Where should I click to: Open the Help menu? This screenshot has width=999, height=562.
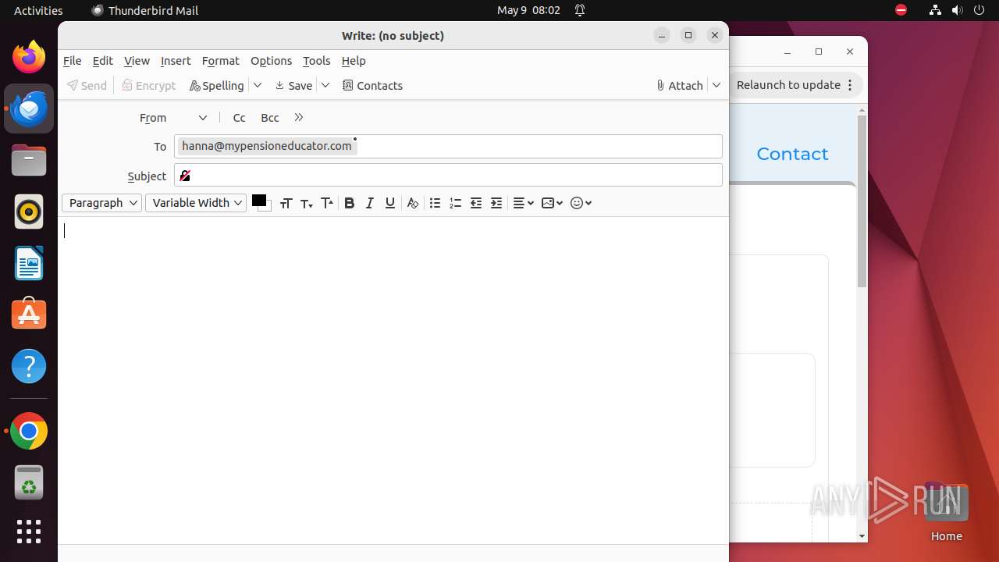pos(354,61)
